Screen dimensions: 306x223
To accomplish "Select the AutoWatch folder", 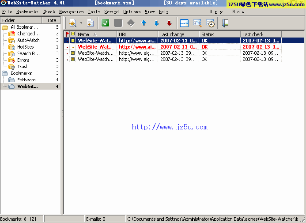I will [28, 40].
